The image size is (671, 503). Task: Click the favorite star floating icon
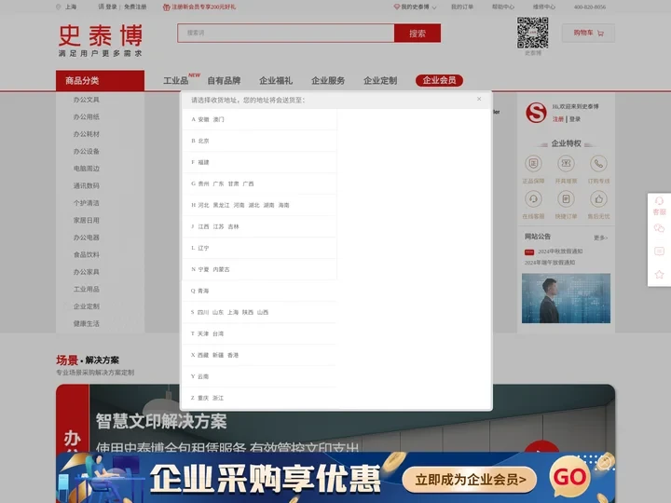[x=659, y=274]
